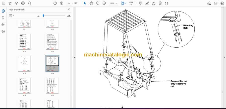Viewport: 226px width, 109px height.
Task: Open the thumbnail options dropdown menu
Action: [11, 16]
